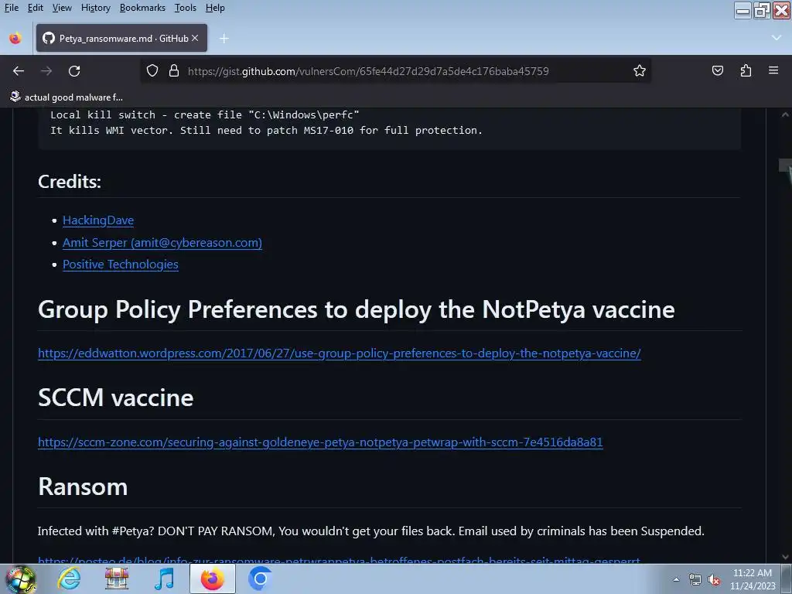792x594 pixels.
Task: Open eddwatton.wordpress.com NotPetya vaccine link
Action: (340, 353)
